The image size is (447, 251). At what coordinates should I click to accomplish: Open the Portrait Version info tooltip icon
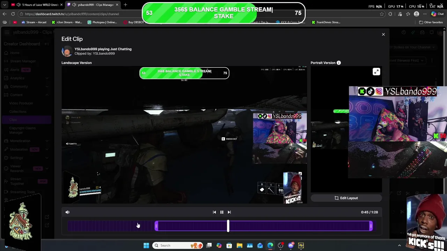(x=338, y=63)
